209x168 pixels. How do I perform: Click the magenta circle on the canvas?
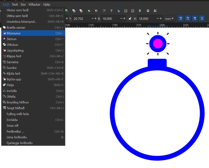point(158,43)
